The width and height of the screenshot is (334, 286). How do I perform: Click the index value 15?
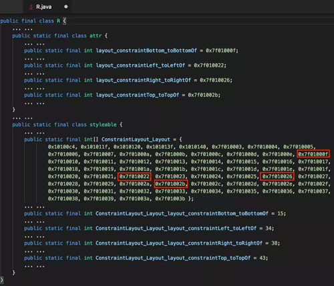(x=280, y=213)
